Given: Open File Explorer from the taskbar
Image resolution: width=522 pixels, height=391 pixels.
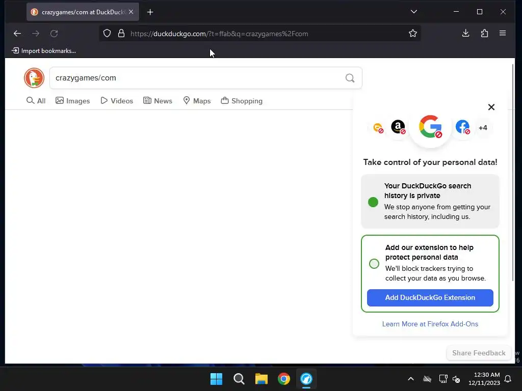Looking at the screenshot, I should click(262, 379).
